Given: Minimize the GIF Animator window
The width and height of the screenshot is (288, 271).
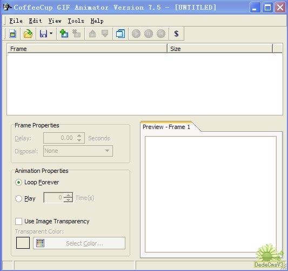Looking at the screenshot, I should tap(254, 8).
